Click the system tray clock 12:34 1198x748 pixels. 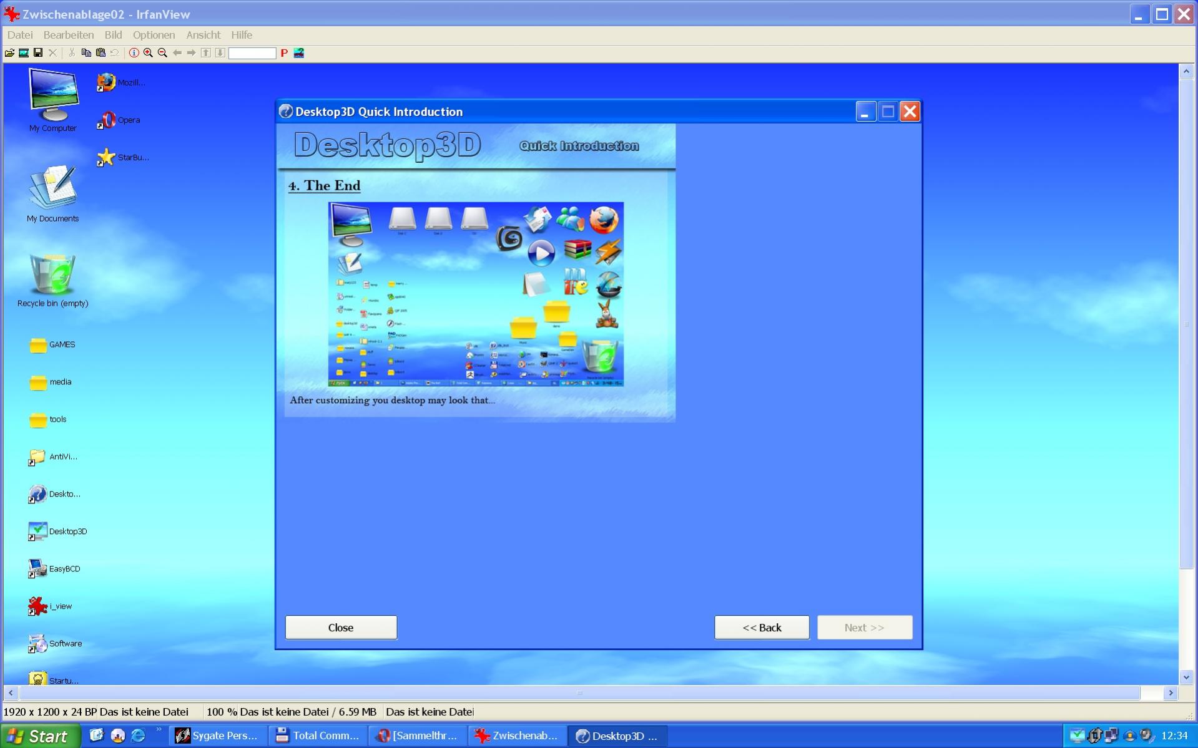(x=1174, y=736)
